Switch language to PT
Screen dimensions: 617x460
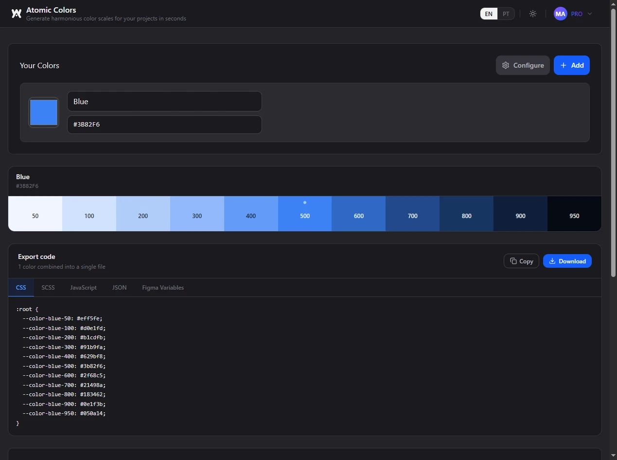click(x=506, y=14)
